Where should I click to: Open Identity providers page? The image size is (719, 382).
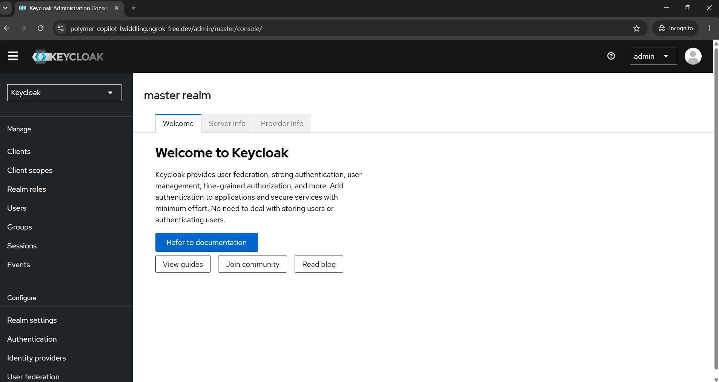click(37, 358)
